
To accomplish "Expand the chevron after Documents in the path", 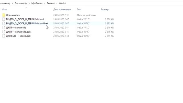I will pos(29,3).
